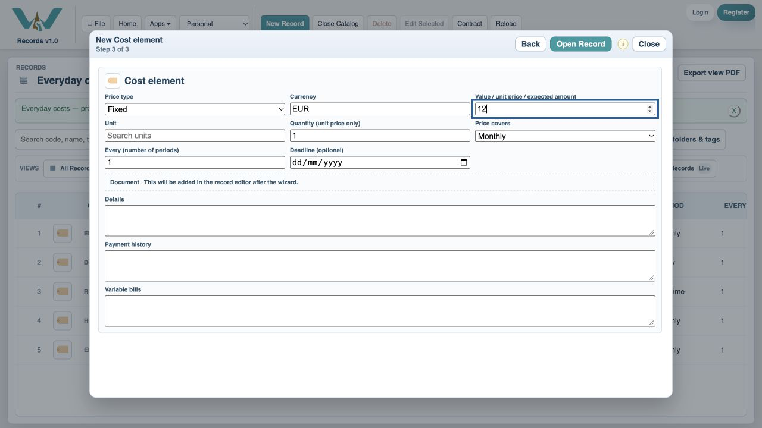Click the Payment history text area

click(x=380, y=266)
